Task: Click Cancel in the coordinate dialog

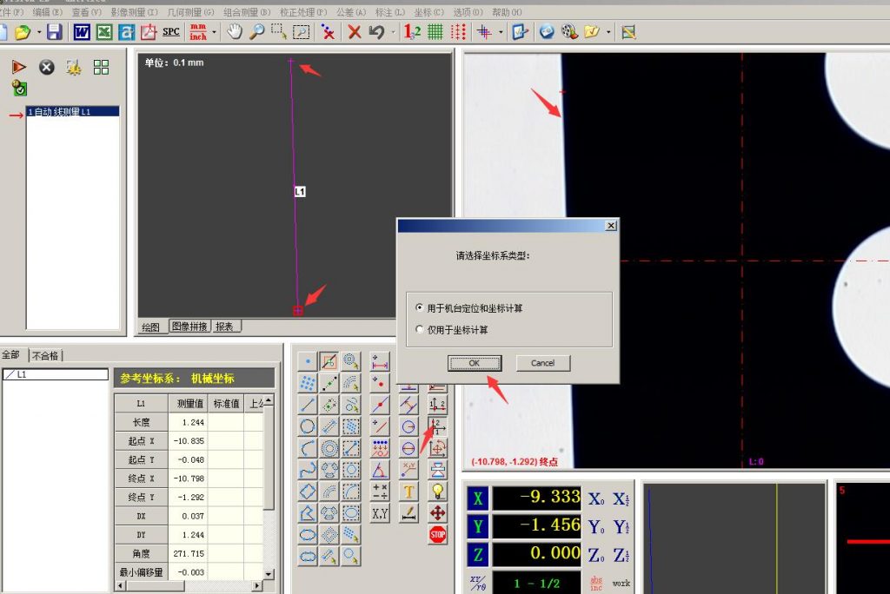Action: [542, 363]
